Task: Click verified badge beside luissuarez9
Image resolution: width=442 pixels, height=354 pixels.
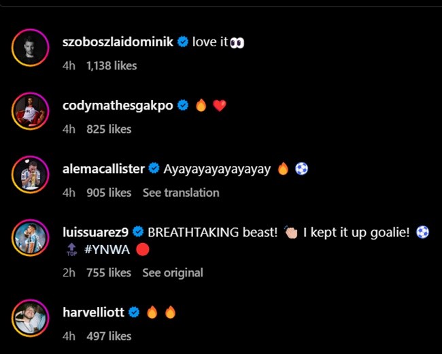Action: point(138,232)
